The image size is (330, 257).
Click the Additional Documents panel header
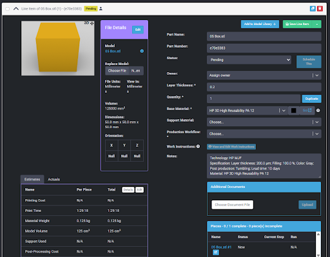pyautogui.click(x=264, y=187)
